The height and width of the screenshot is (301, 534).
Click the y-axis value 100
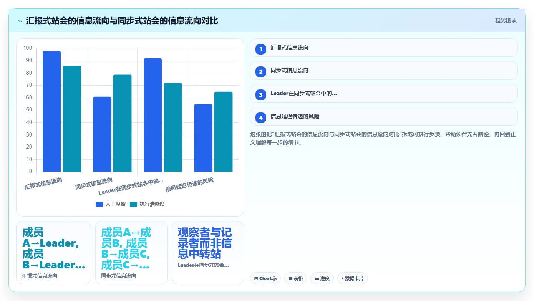[28, 48]
